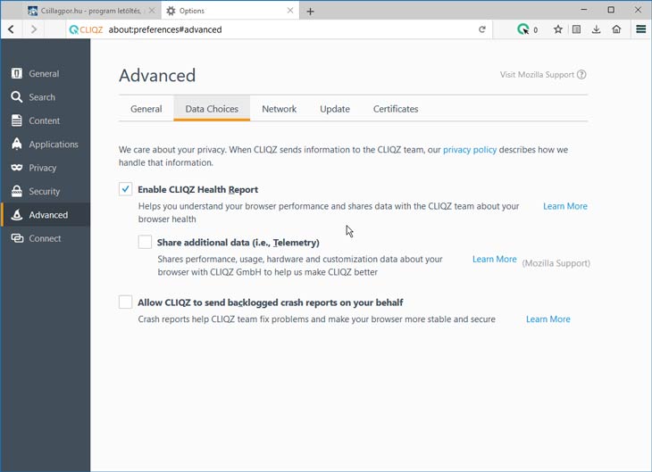
Task: Open the bookmarks list icon
Action: [x=576, y=29]
